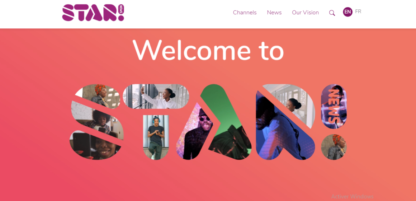Viewport: 416px width, 201px height.
Task: Open the Channels menu
Action: click(x=245, y=13)
